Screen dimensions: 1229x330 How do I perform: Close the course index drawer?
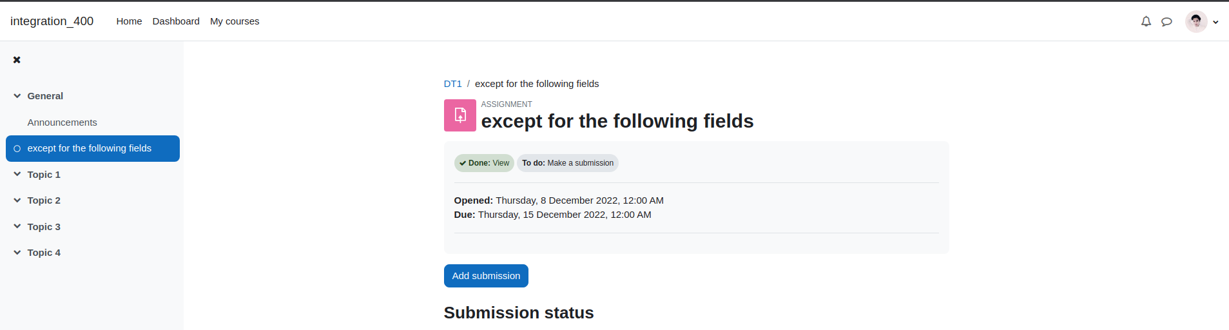pos(17,60)
